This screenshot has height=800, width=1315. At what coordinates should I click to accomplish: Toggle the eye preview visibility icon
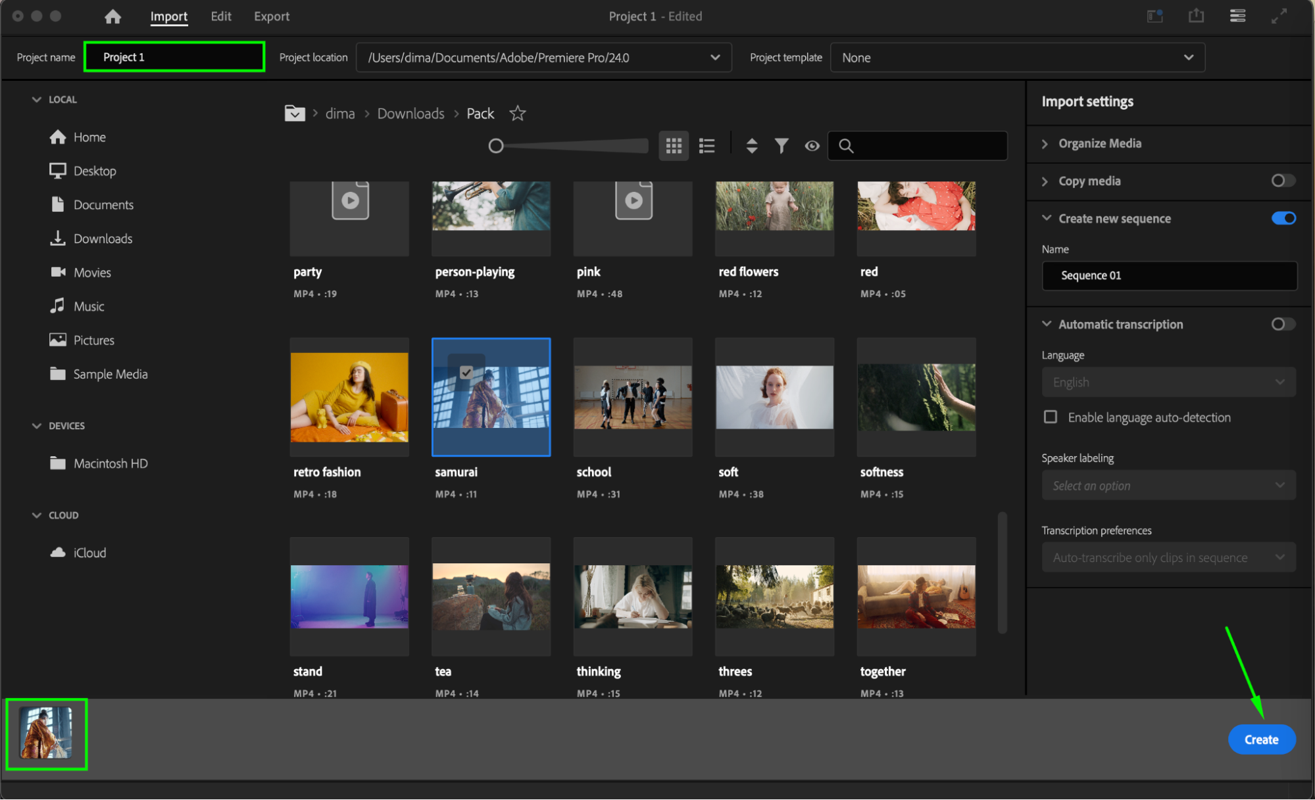click(812, 146)
